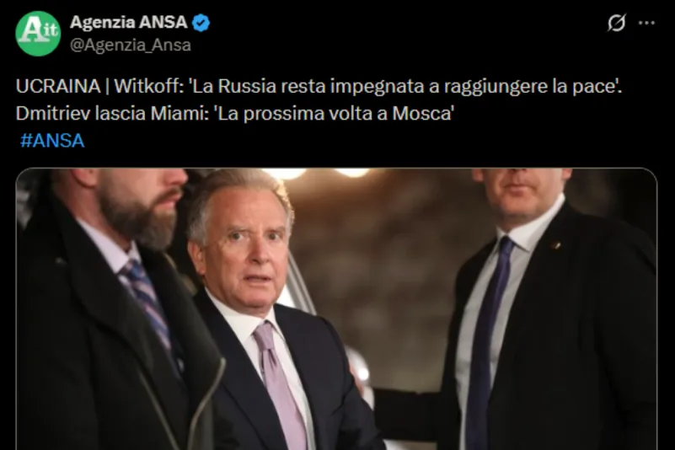
Task: Open the green ANSA profile avatar
Action: coord(38,34)
